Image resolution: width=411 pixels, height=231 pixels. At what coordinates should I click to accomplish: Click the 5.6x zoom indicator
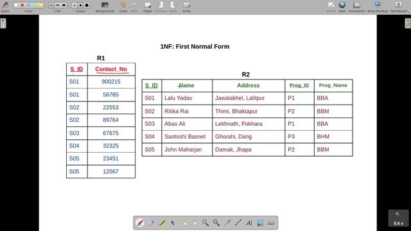[x=398, y=218]
